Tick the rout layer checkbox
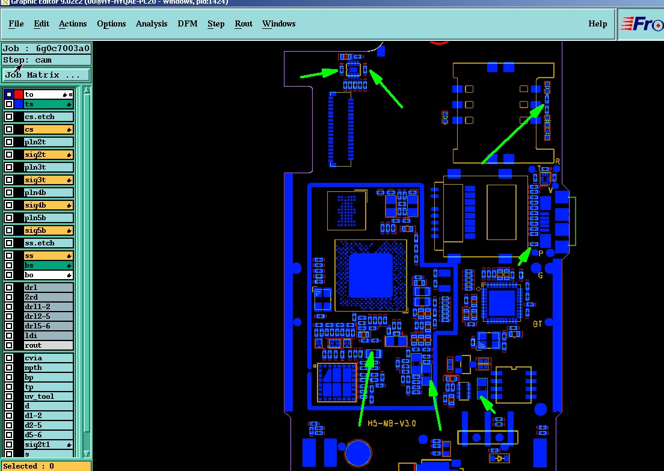Image resolution: width=664 pixels, height=471 pixels. [9, 345]
